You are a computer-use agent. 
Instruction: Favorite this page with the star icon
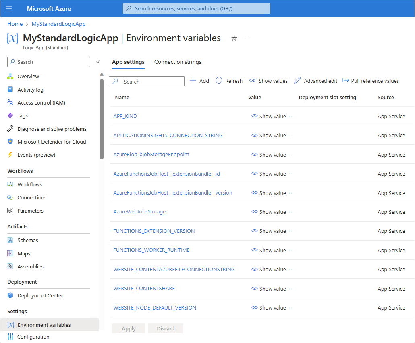pos(234,38)
